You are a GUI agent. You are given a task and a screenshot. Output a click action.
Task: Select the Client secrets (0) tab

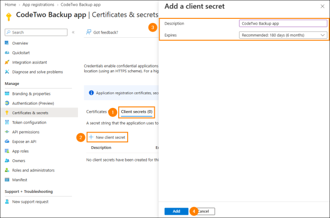pos(136,112)
